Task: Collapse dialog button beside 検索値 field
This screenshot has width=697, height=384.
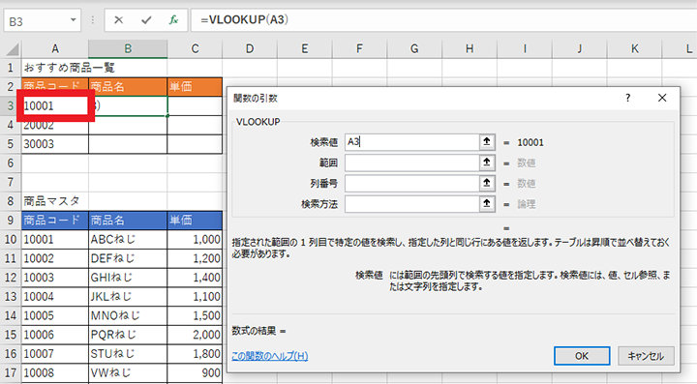Action: [x=487, y=142]
